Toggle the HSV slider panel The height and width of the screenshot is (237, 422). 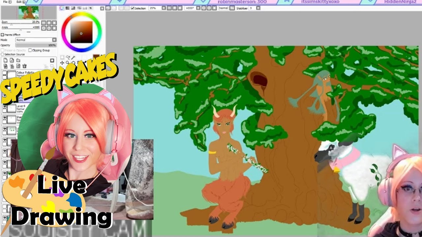(73, 8)
